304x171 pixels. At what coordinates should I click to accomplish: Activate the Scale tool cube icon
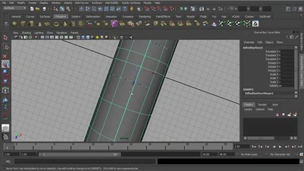5,82
